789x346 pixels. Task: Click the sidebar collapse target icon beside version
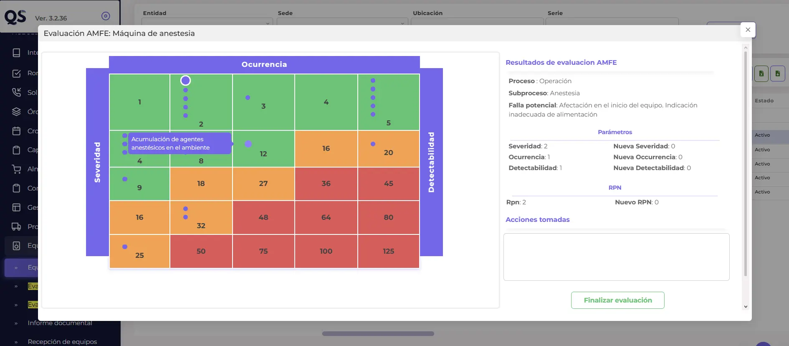(x=106, y=16)
